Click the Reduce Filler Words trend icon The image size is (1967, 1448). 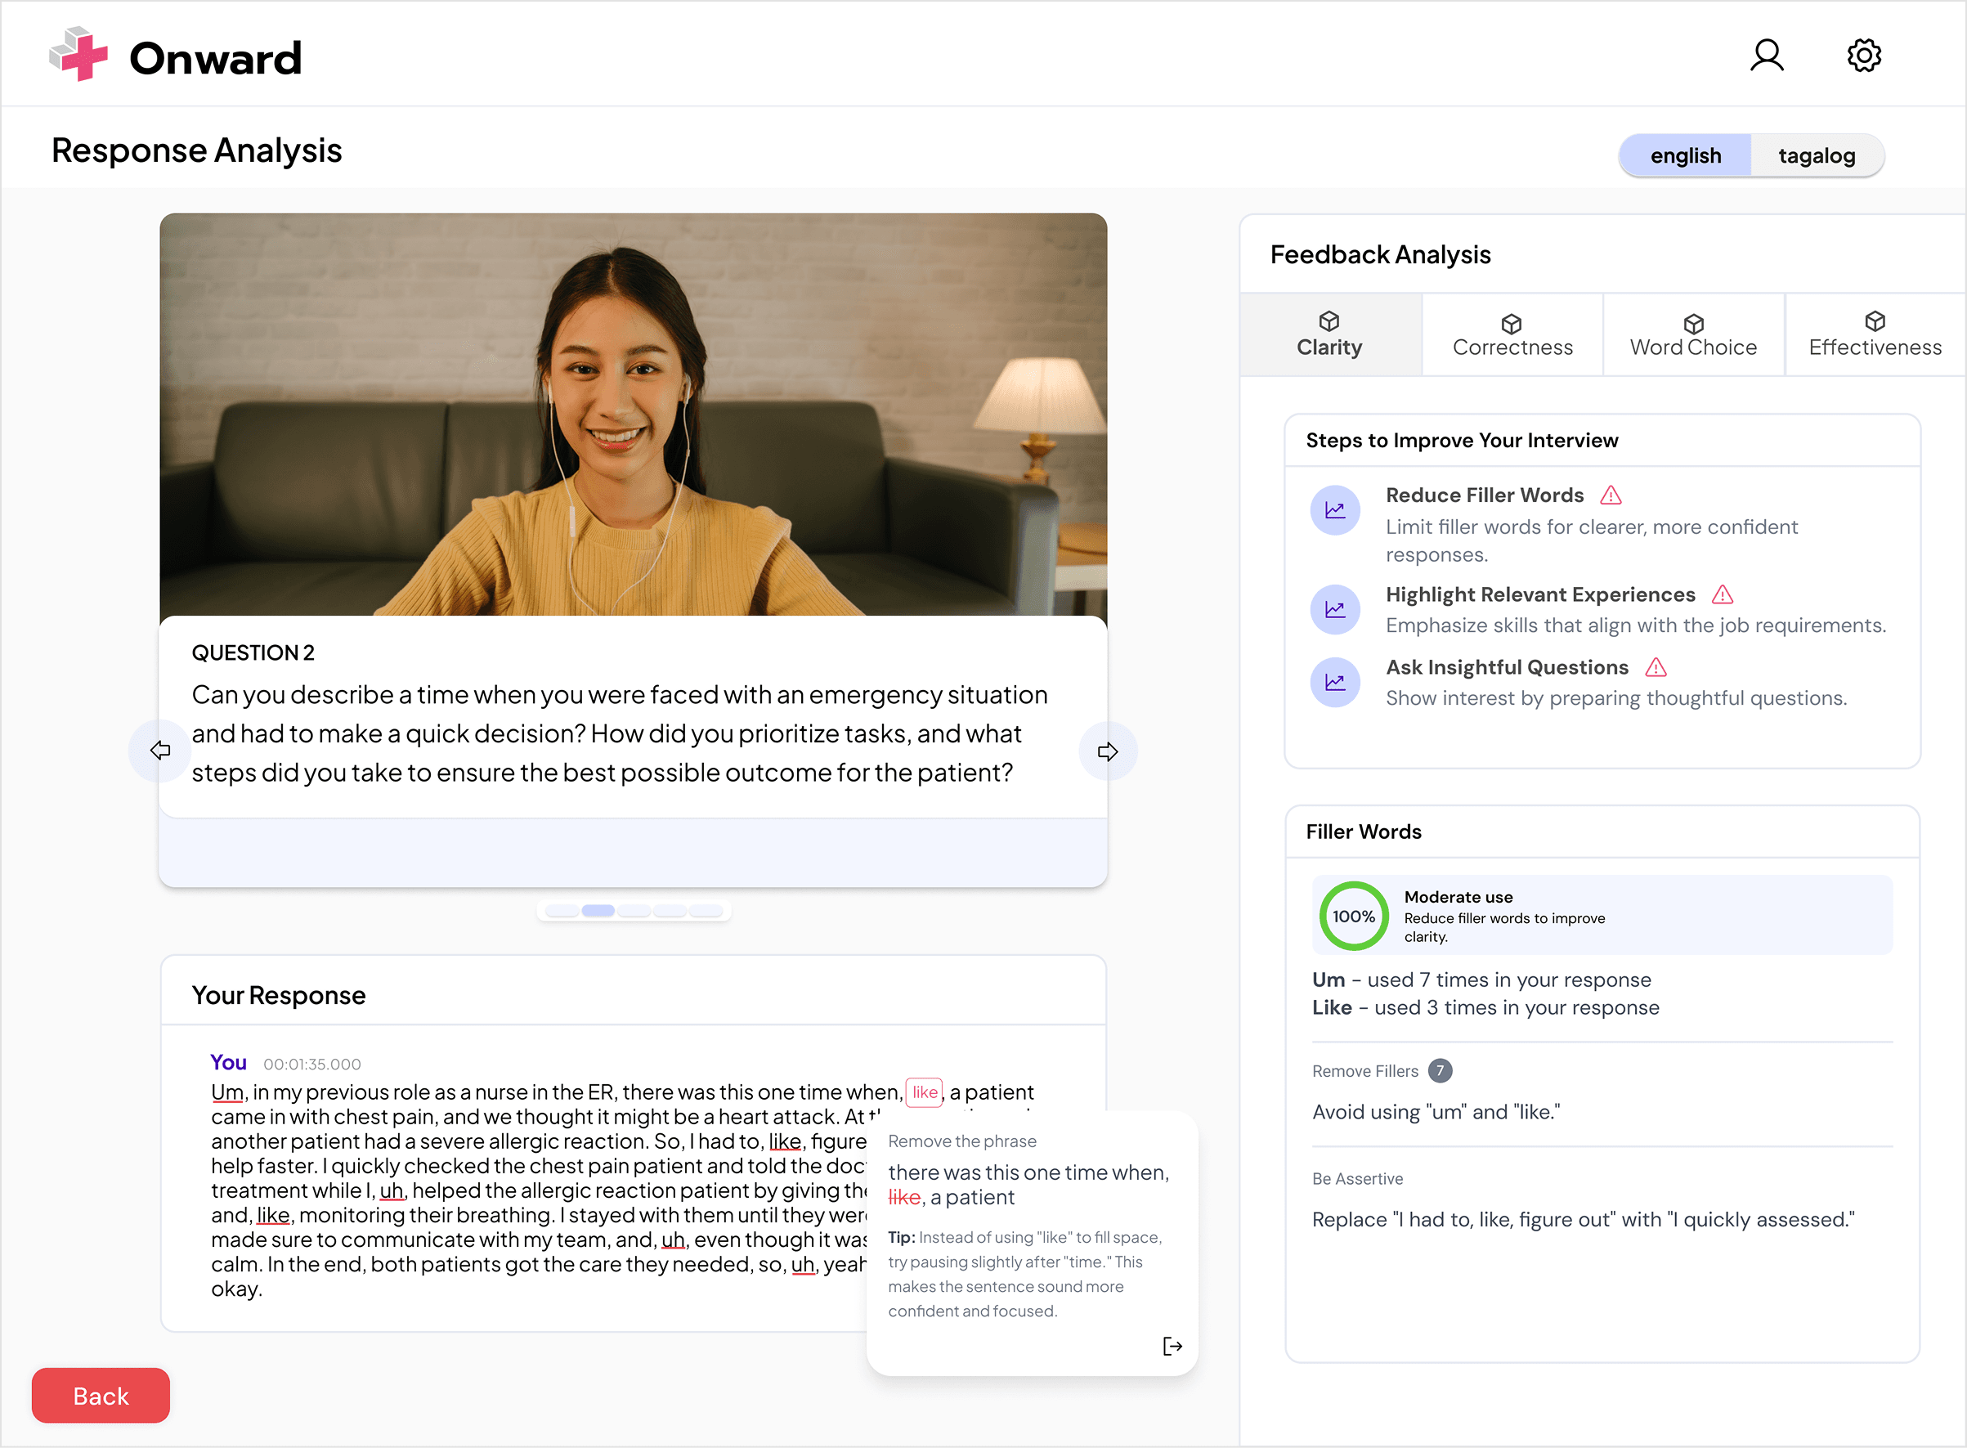click(x=1332, y=512)
